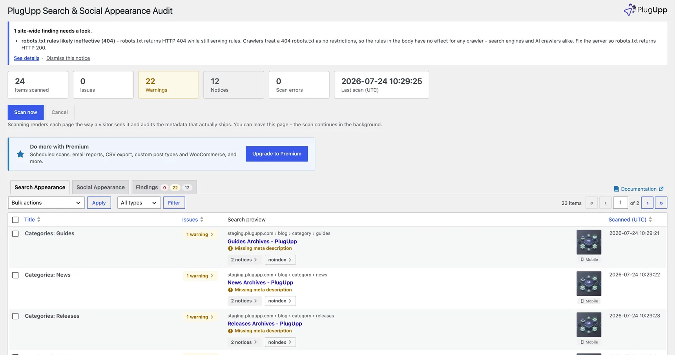This screenshot has height=355, width=675.
Task: Click warning icon in Releases Archives preview
Action: click(x=230, y=331)
